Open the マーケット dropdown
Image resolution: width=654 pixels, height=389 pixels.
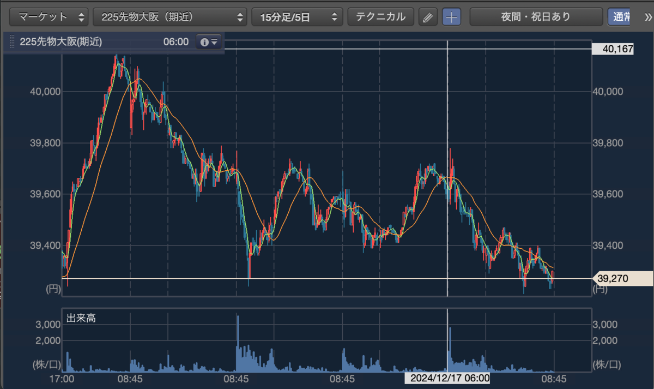tap(49, 17)
